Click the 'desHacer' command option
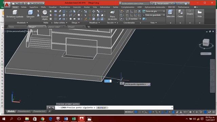This screenshot has height=122, width=217. click(x=102, y=107)
